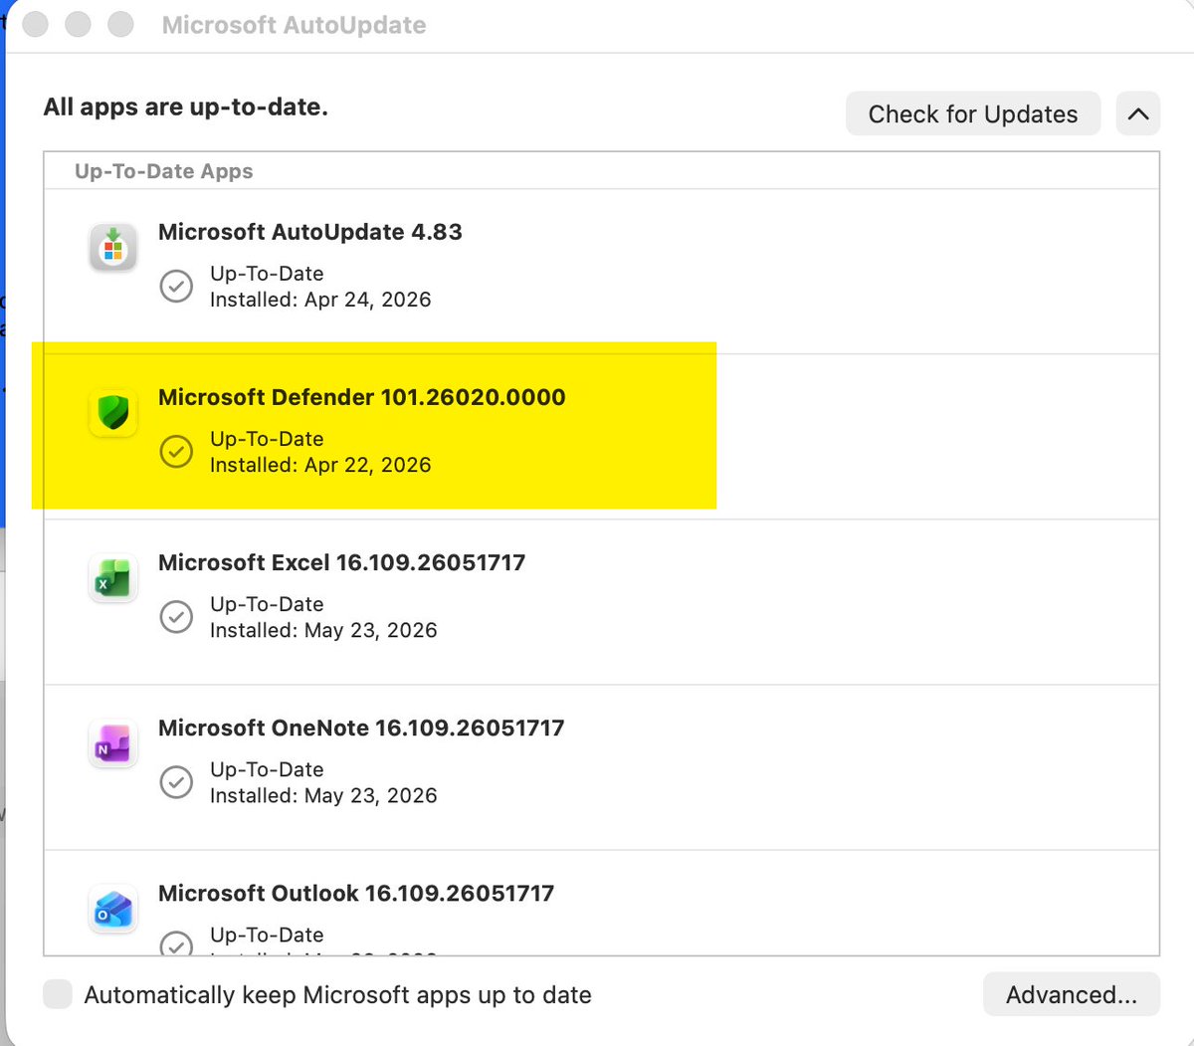Enable Automatically keep Microsoft apps up to date
The width and height of the screenshot is (1194, 1046).
tap(58, 994)
